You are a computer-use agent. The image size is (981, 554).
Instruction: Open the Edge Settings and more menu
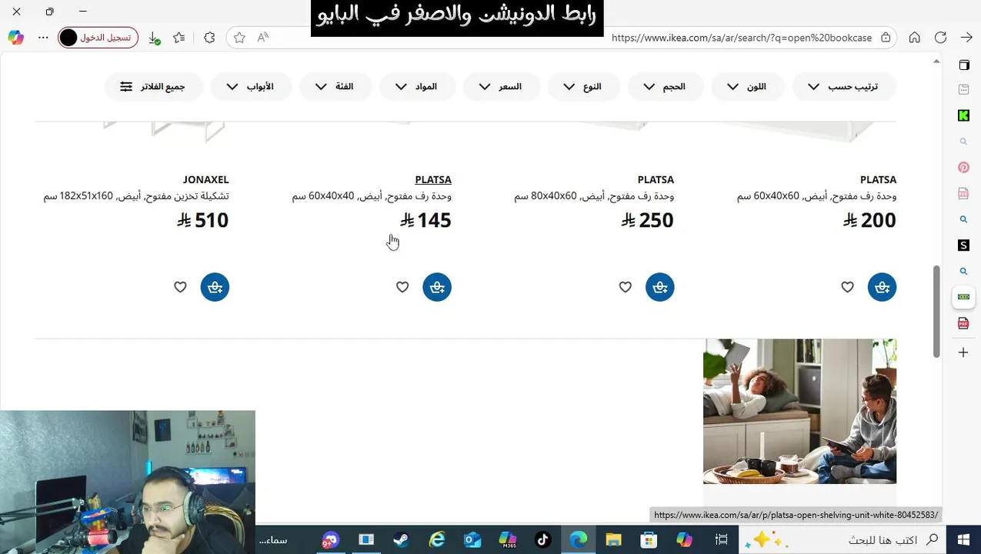[43, 37]
